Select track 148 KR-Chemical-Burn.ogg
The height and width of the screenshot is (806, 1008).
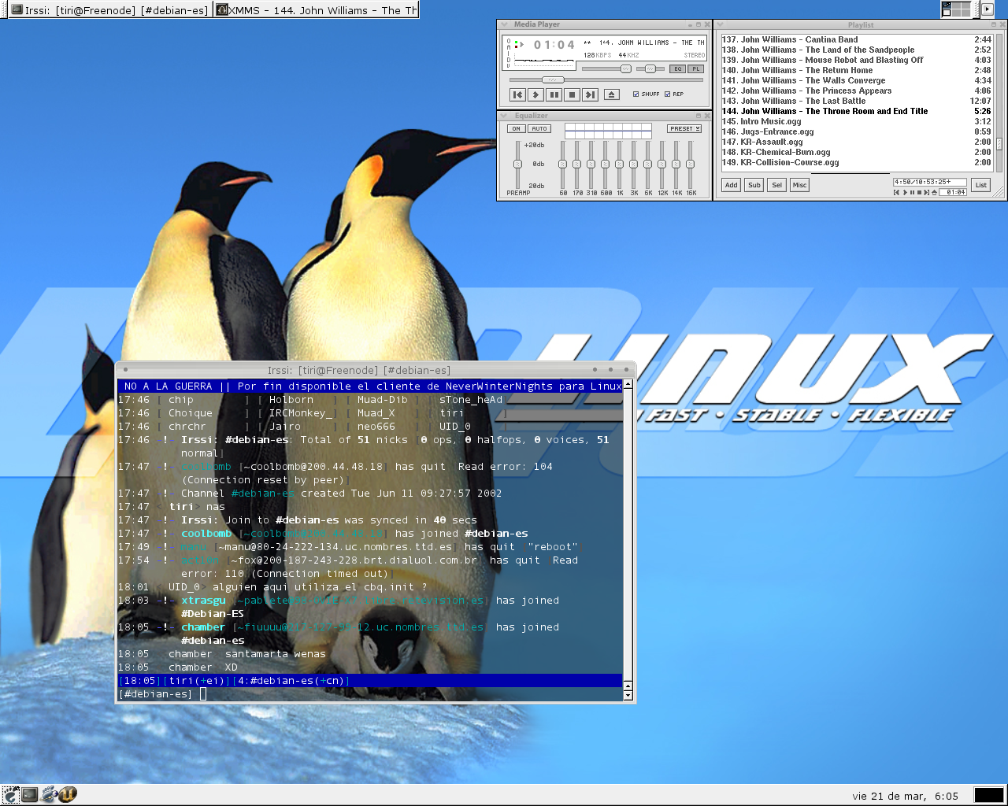pyautogui.click(x=856, y=152)
